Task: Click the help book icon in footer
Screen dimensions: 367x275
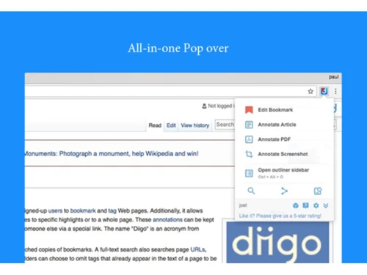Action: [x=305, y=205]
